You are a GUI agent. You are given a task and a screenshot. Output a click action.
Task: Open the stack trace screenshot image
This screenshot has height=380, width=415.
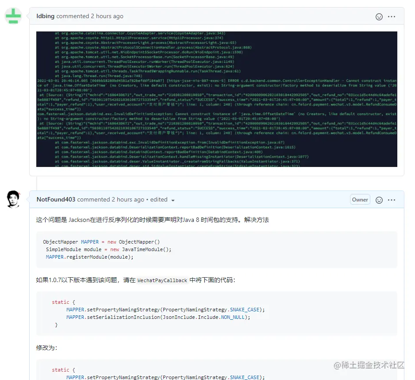(216, 99)
